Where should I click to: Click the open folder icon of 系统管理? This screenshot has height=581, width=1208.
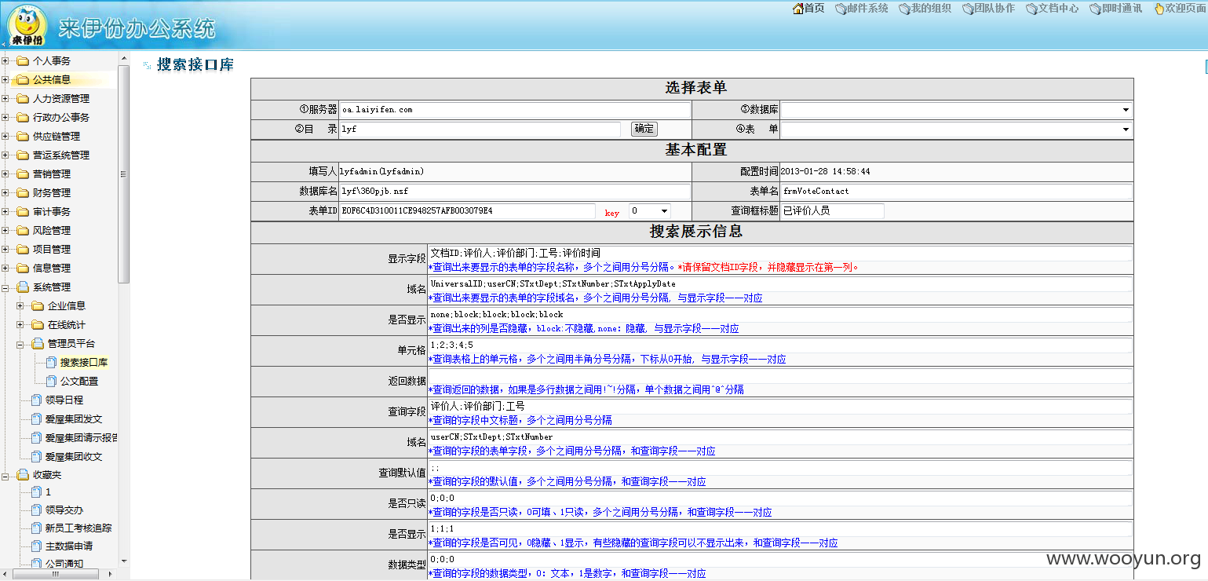tap(23, 287)
